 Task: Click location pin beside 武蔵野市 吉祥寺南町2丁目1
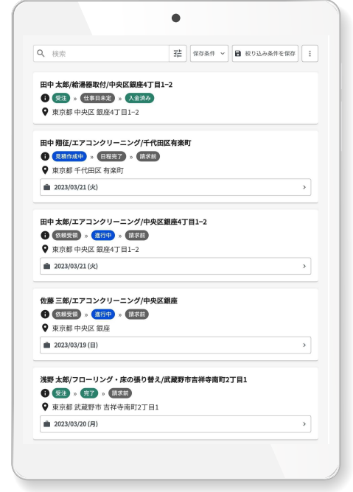(45, 407)
